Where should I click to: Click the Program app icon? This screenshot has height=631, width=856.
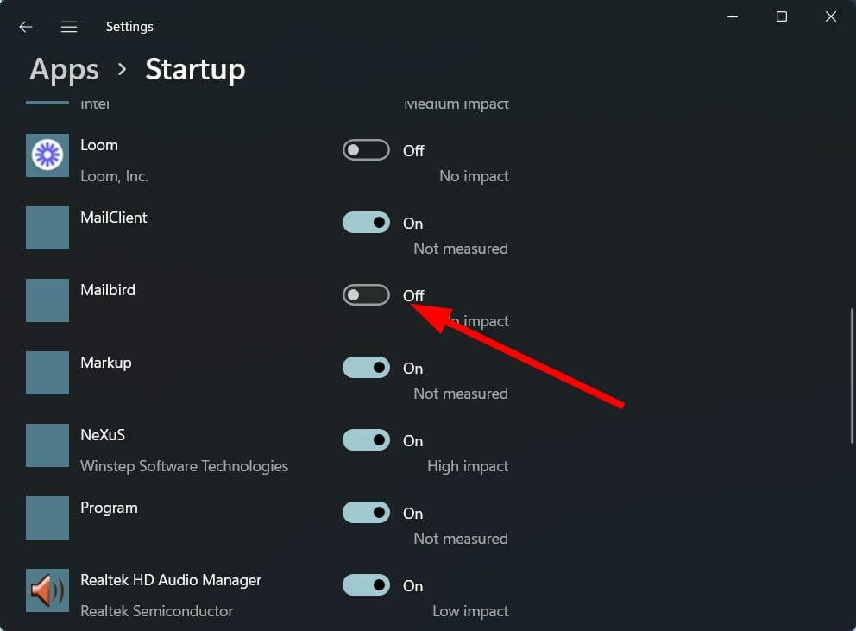(47, 518)
